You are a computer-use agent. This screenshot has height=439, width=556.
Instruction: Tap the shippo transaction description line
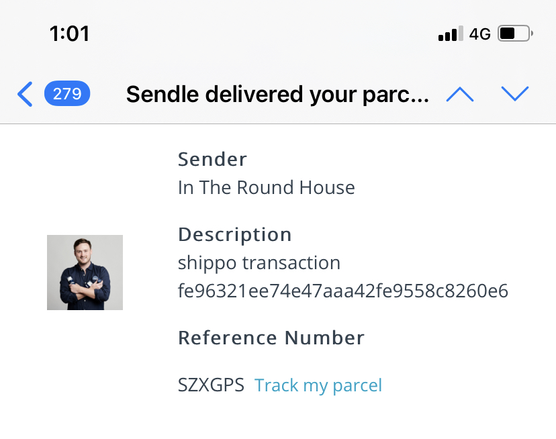259,263
